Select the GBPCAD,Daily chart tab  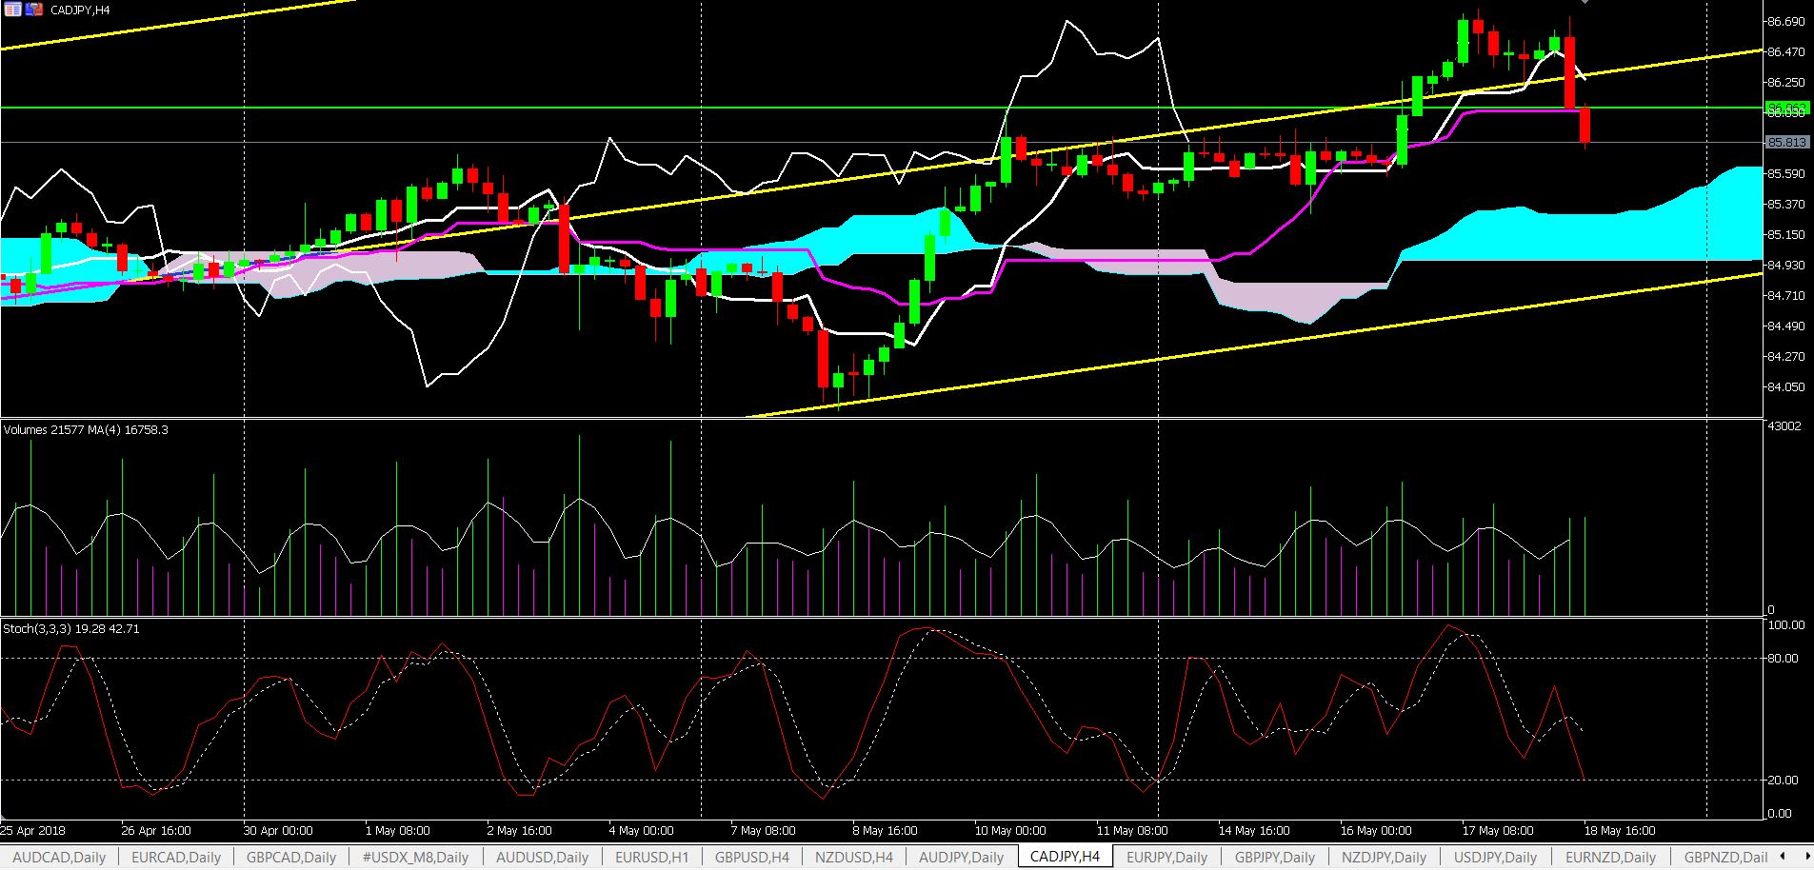291,857
